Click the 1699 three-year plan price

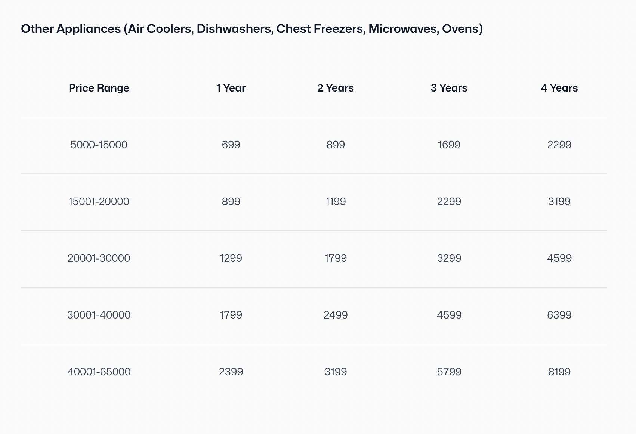point(449,145)
